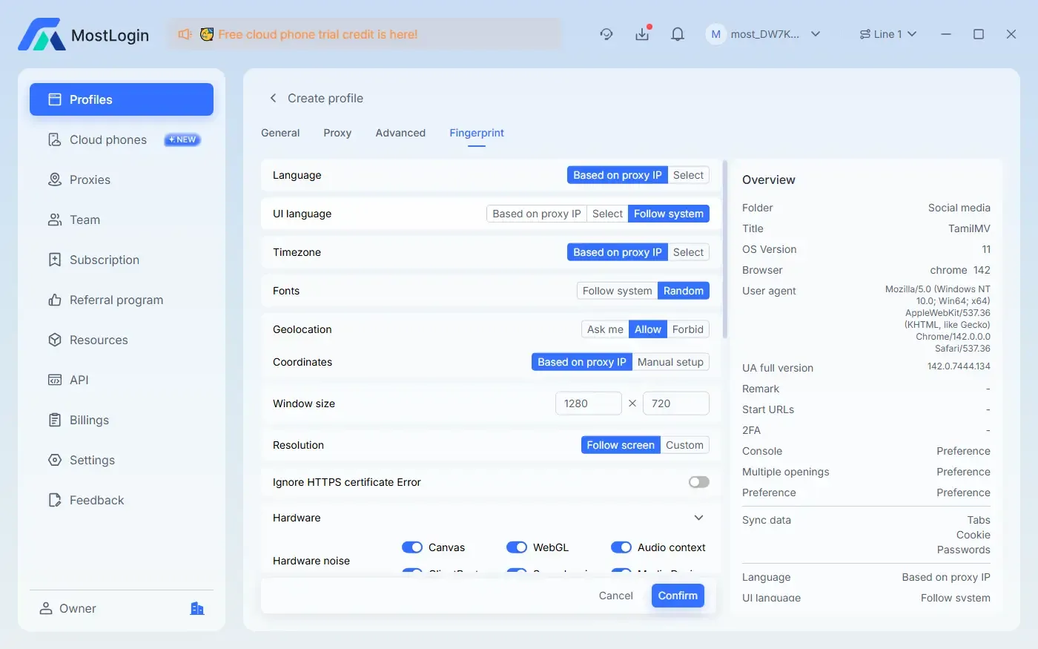
Task: Click the window width input showing 1280
Action: pyautogui.click(x=588, y=403)
